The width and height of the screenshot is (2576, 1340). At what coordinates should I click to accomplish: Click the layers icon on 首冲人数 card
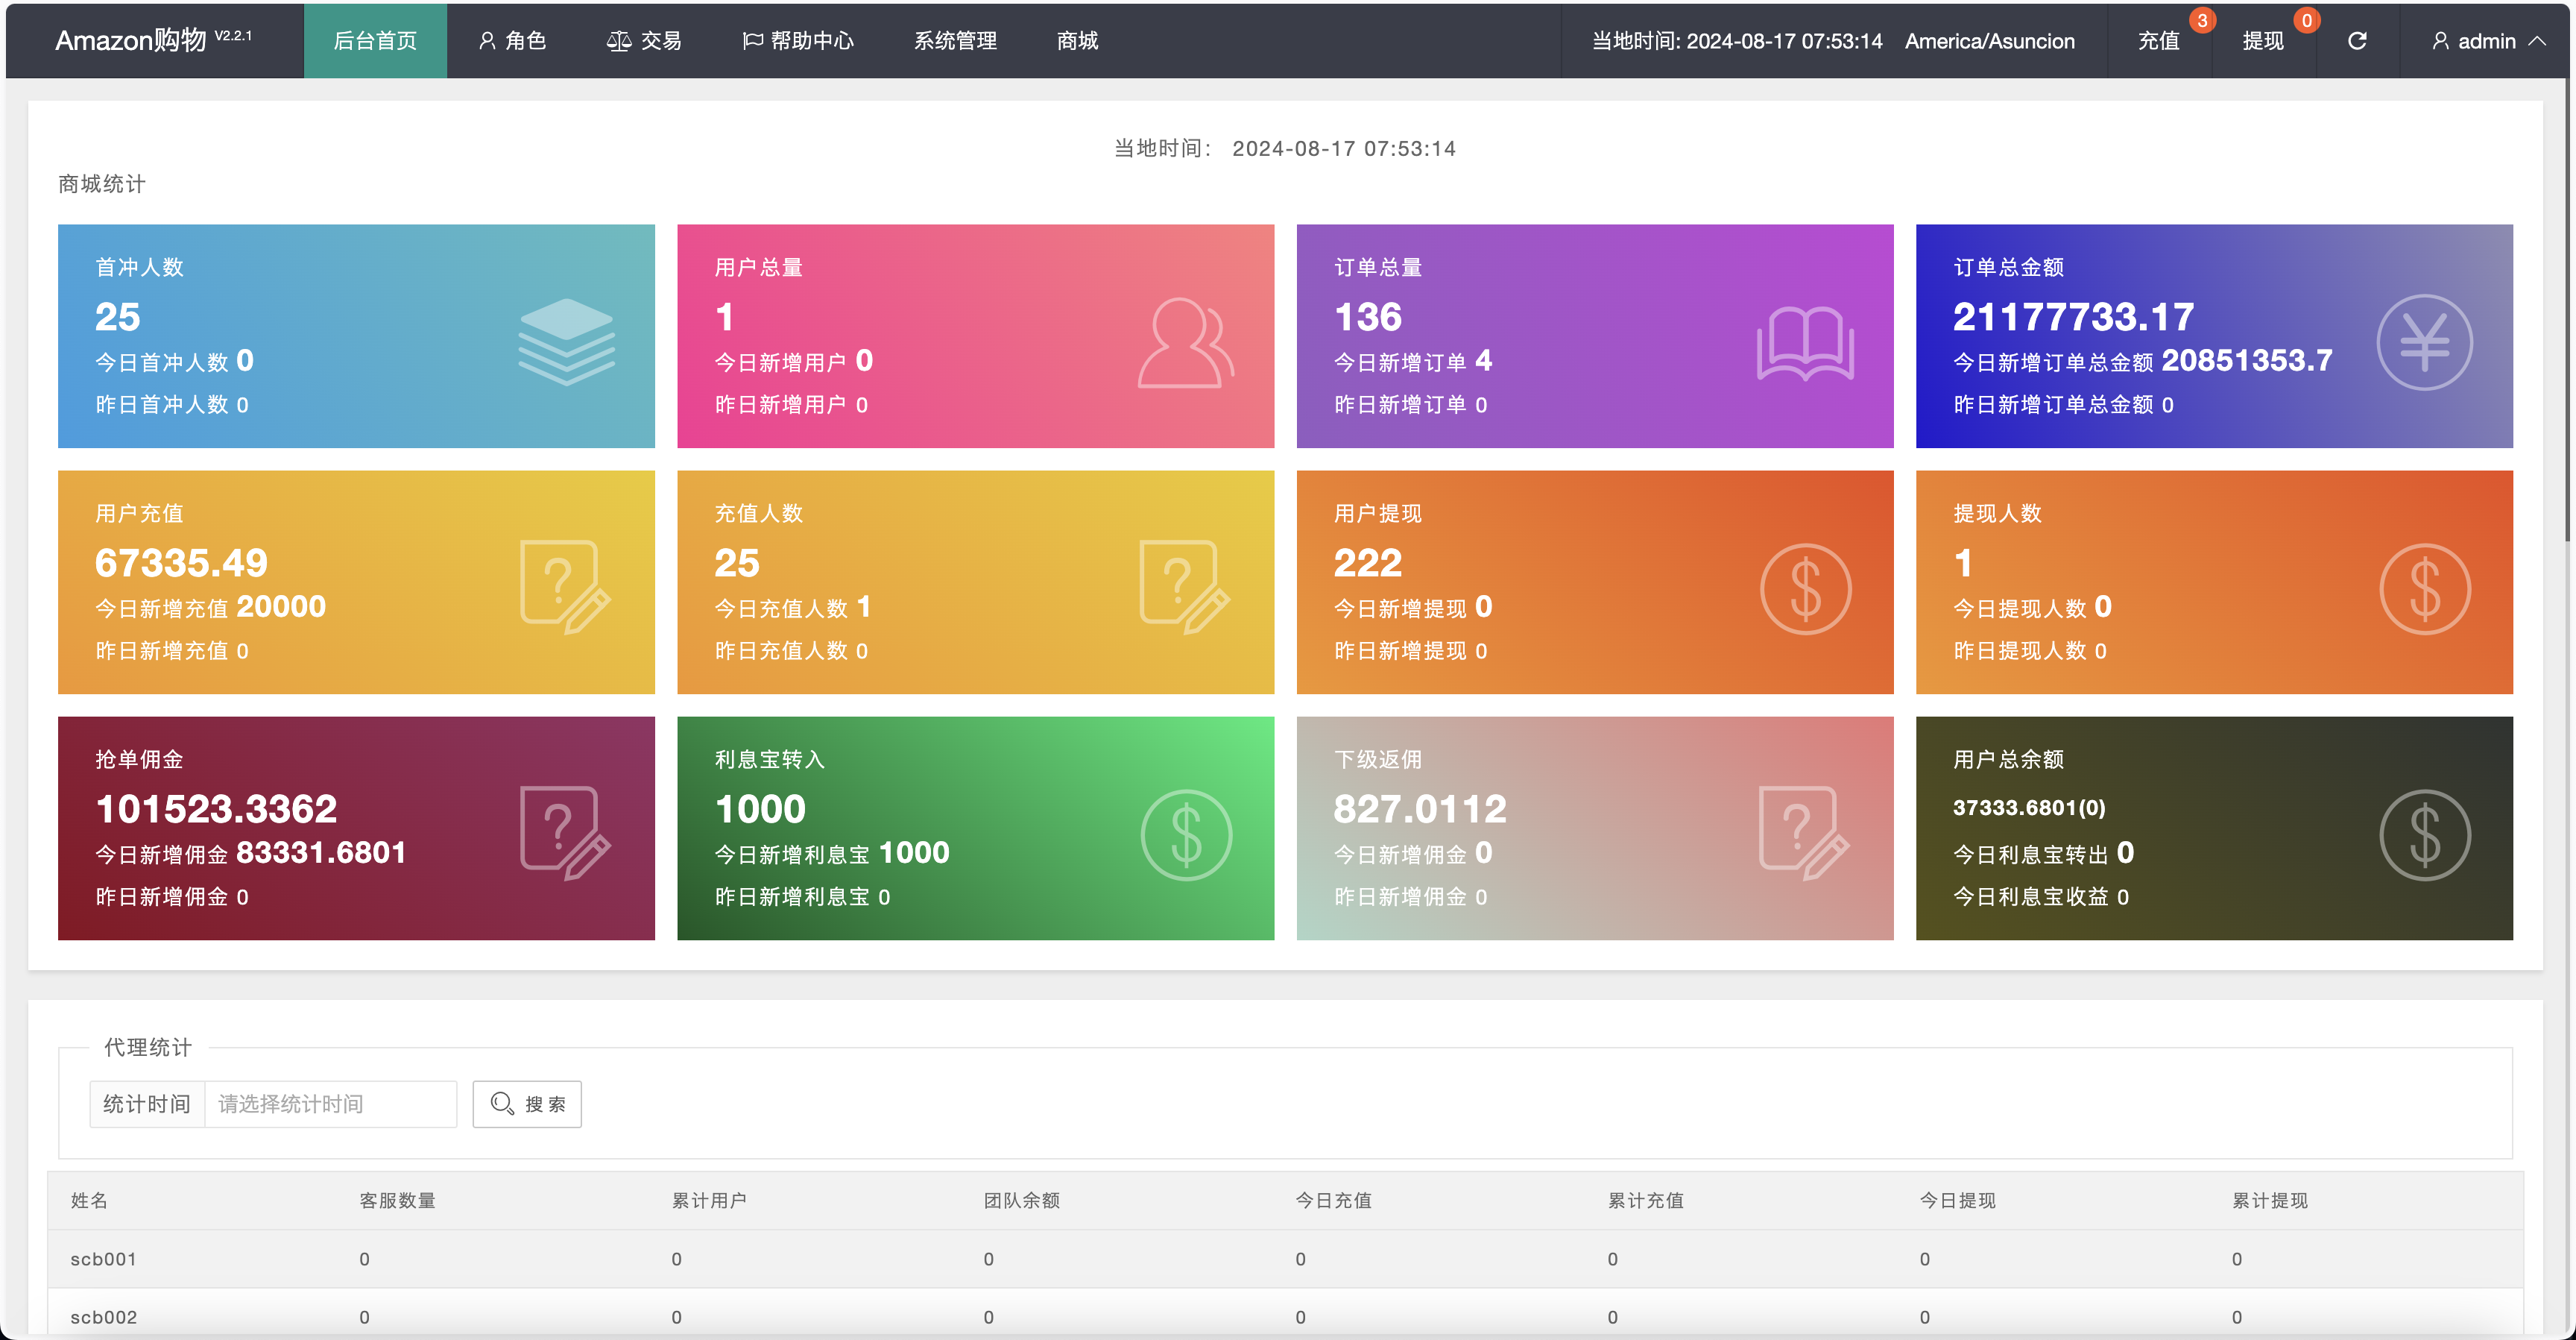(566, 342)
